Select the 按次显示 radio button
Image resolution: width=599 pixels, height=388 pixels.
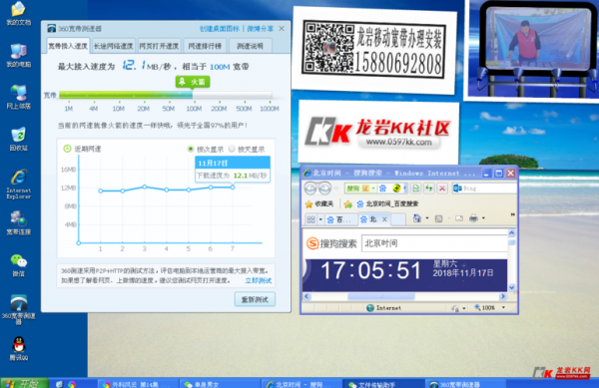(x=191, y=149)
